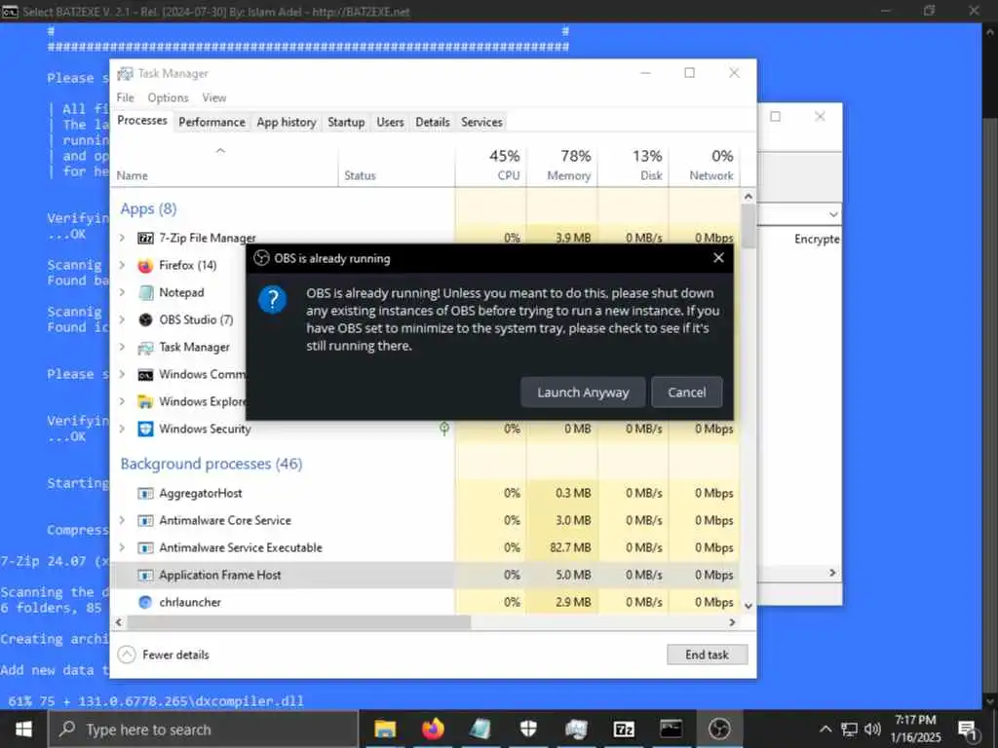
Task: Sort by the Name column header
Action: click(x=224, y=165)
